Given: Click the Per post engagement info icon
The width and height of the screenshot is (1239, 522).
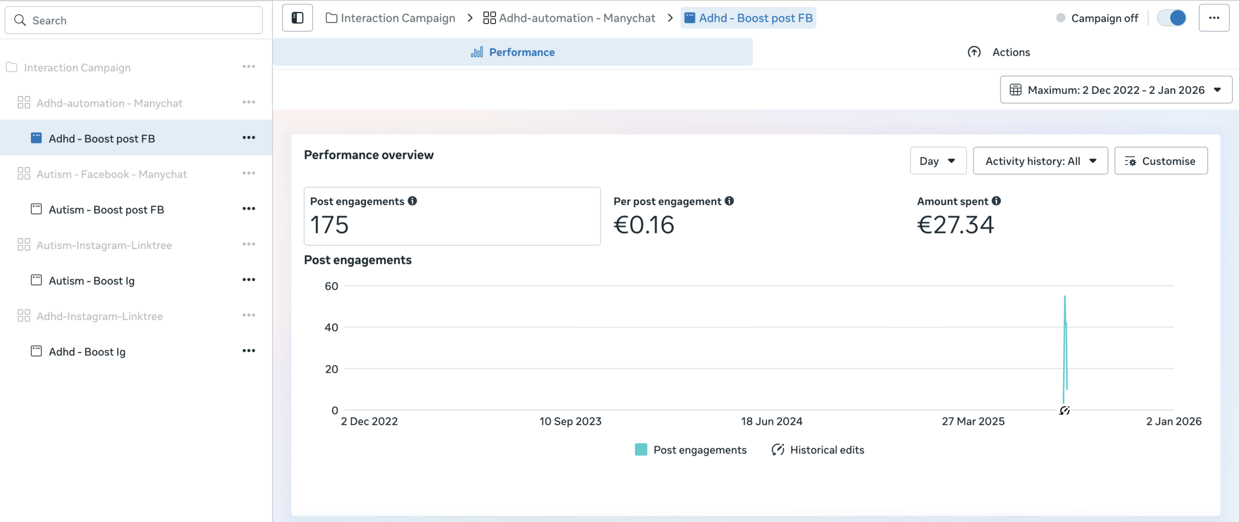Looking at the screenshot, I should click(x=729, y=201).
